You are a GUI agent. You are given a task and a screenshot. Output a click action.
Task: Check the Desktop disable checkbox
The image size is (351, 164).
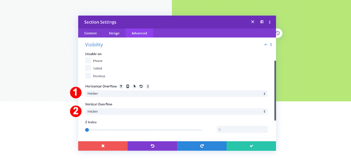pos(88,76)
